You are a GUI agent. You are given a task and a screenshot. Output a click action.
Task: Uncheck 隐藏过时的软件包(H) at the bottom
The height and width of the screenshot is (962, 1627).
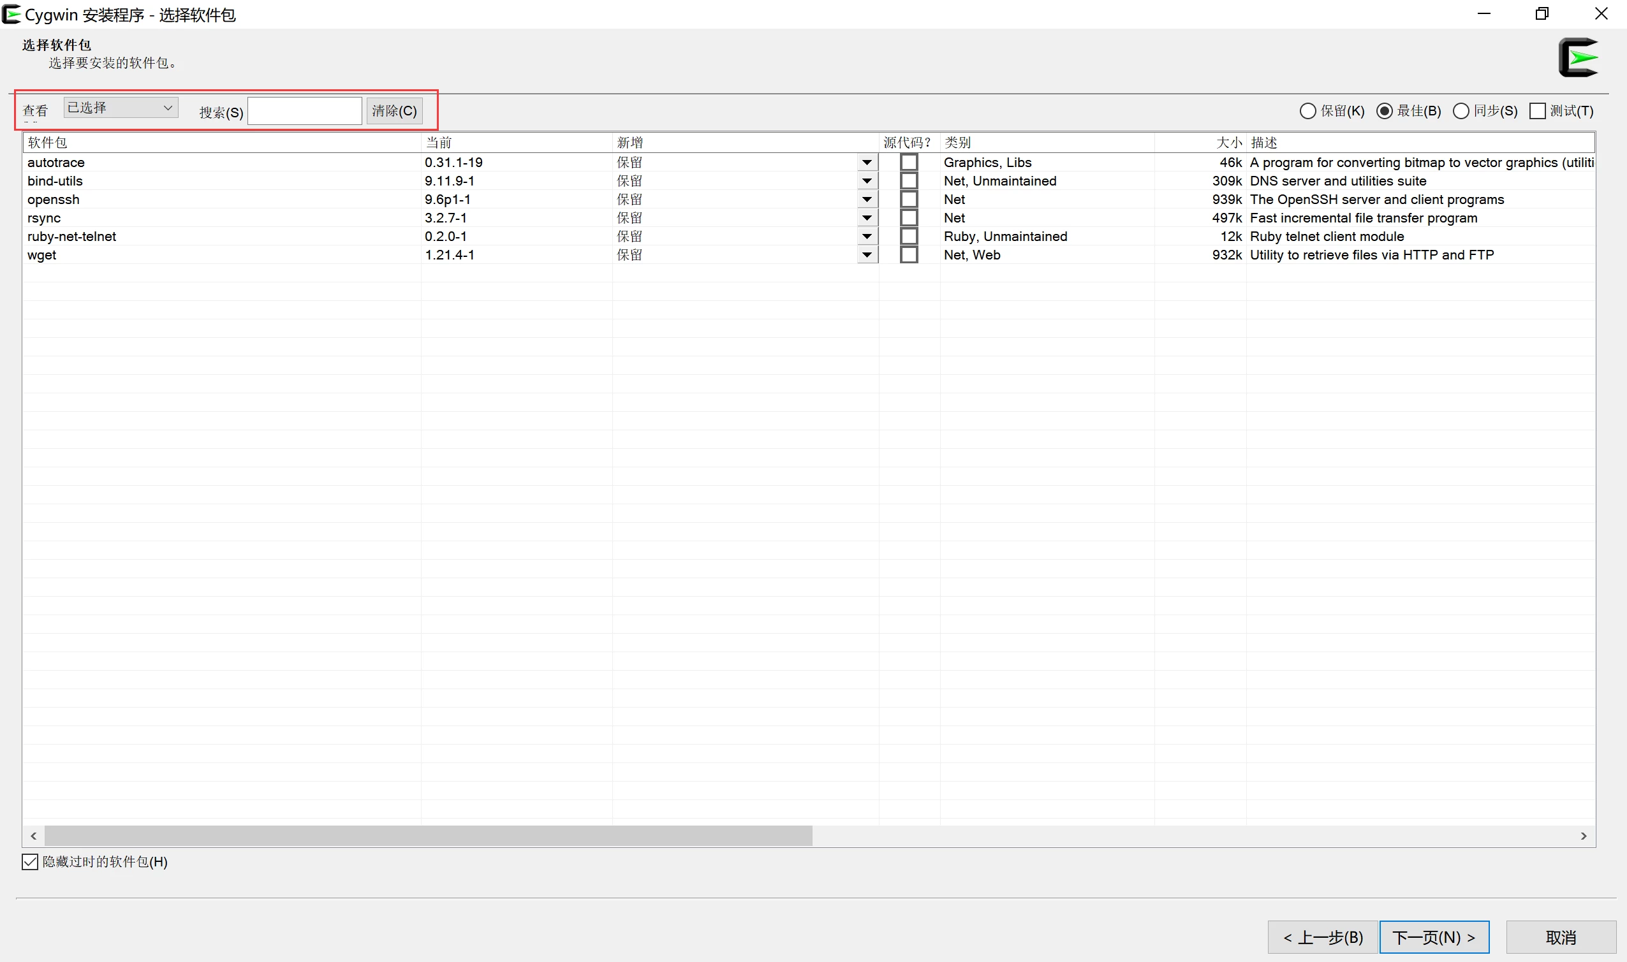pyautogui.click(x=30, y=861)
